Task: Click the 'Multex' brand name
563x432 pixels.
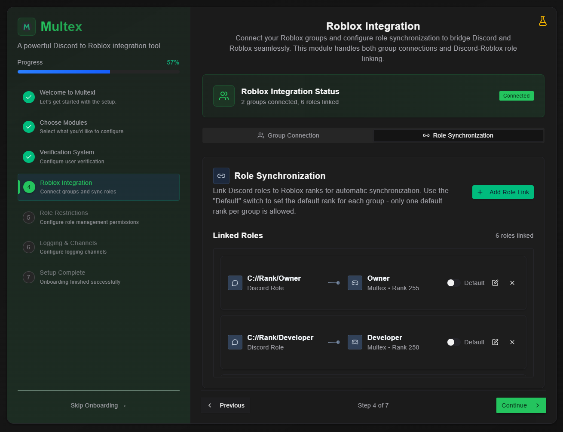Action: [61, 27]
